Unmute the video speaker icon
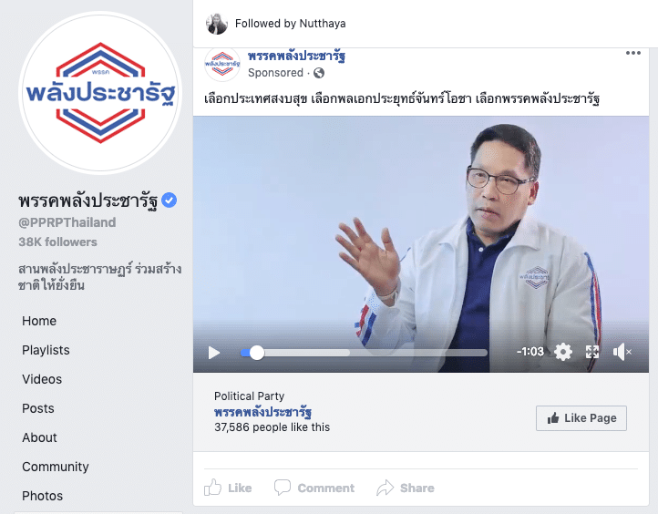Image resolution: width=658 pixels, height=514 pixels. point(622,352)
